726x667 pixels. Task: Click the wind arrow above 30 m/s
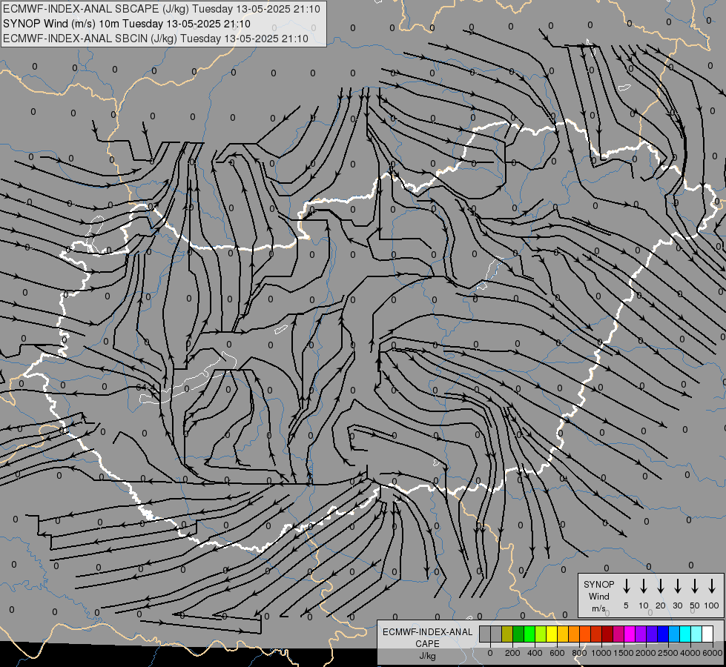coord(677,586)
